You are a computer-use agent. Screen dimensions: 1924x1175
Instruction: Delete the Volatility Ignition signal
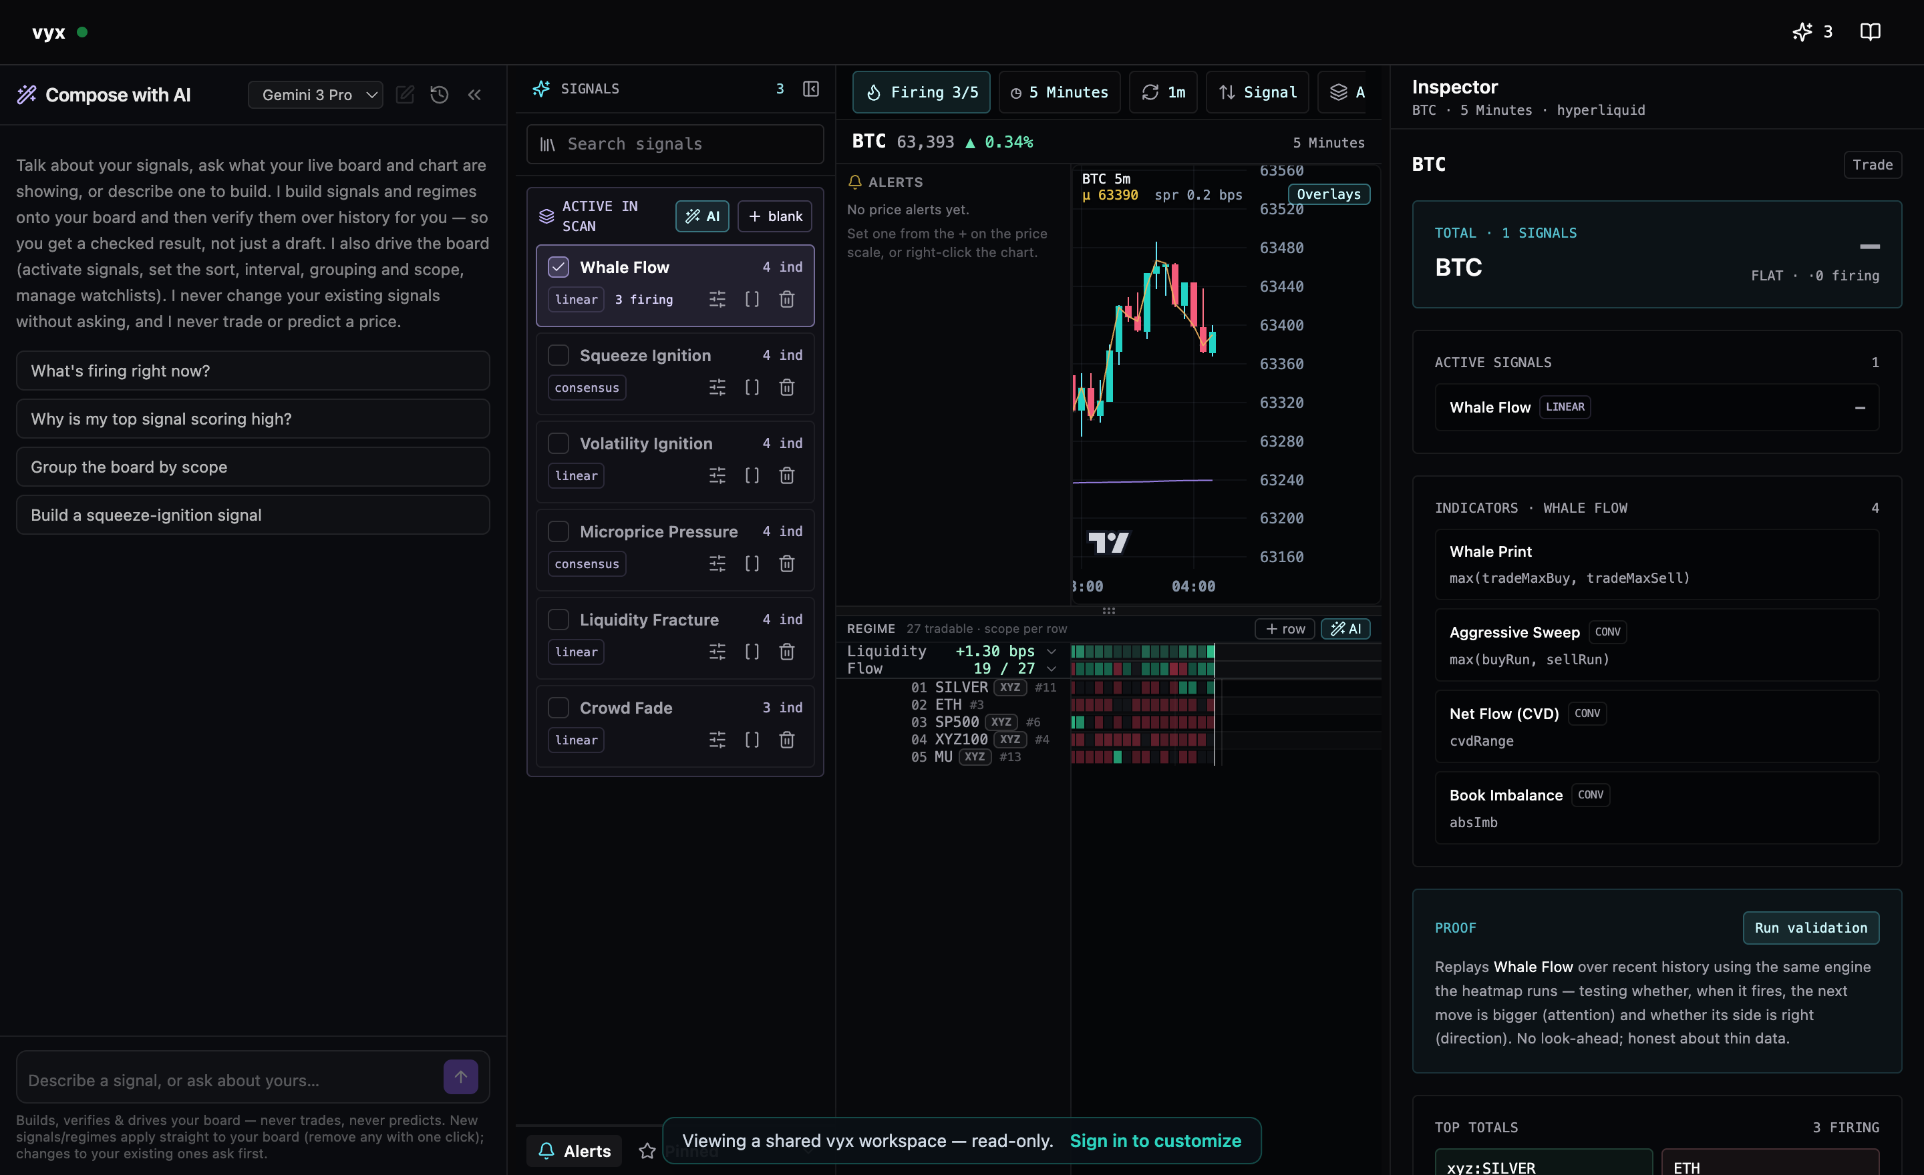[x=786, y=476]
